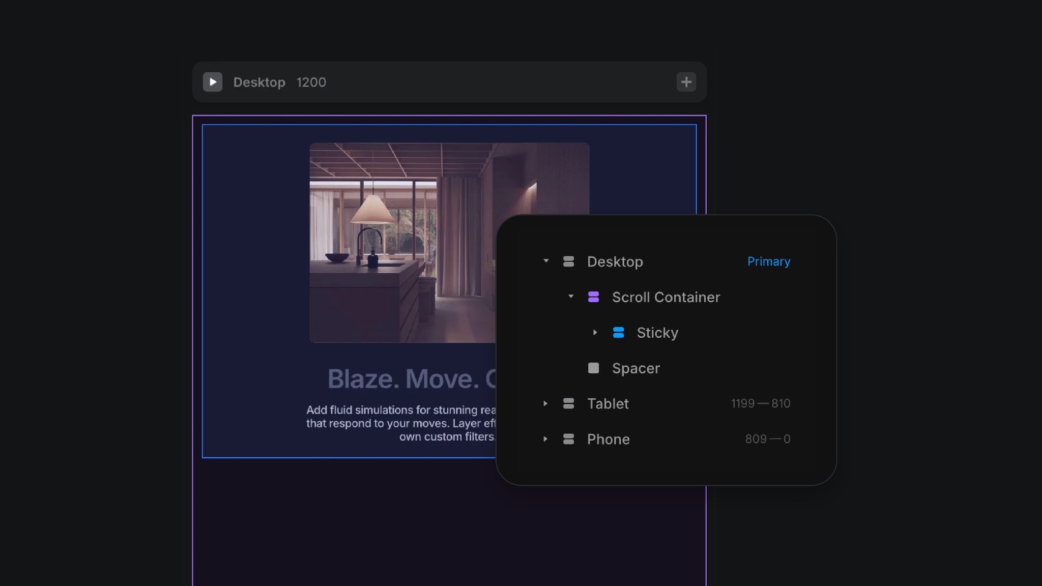Image resolution: width=1042 pixels, height=586 pixels.
Task: Click the kitchen hero image on the canvas
Action: (402, 239)
